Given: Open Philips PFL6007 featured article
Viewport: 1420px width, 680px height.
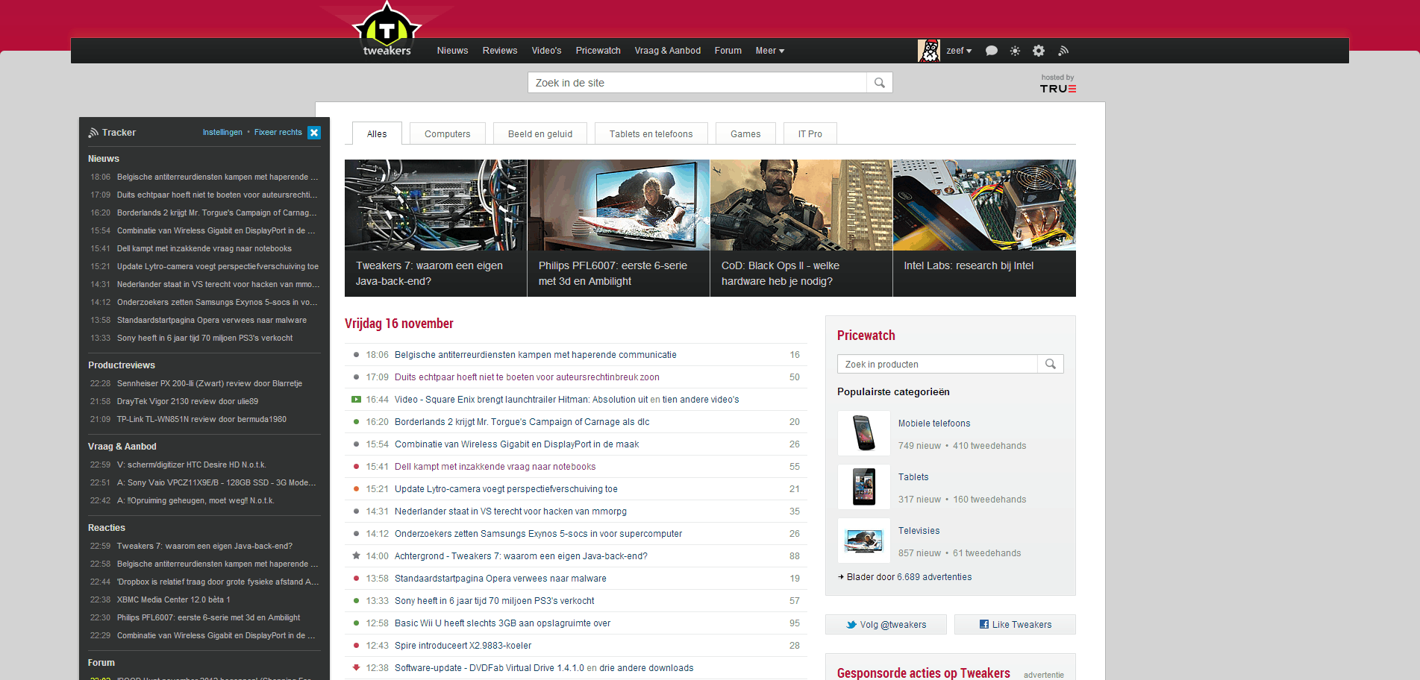Looking at the screenshot, I should (619, 228).
